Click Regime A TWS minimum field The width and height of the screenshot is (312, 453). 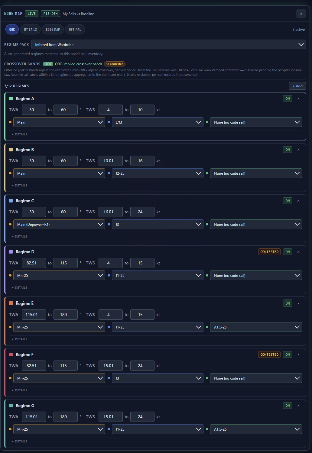coord(111,110)
